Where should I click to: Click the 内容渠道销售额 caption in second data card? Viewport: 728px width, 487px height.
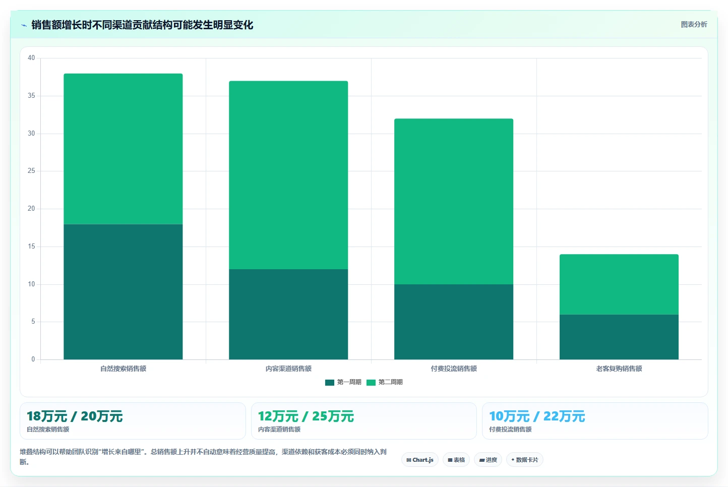279,430
